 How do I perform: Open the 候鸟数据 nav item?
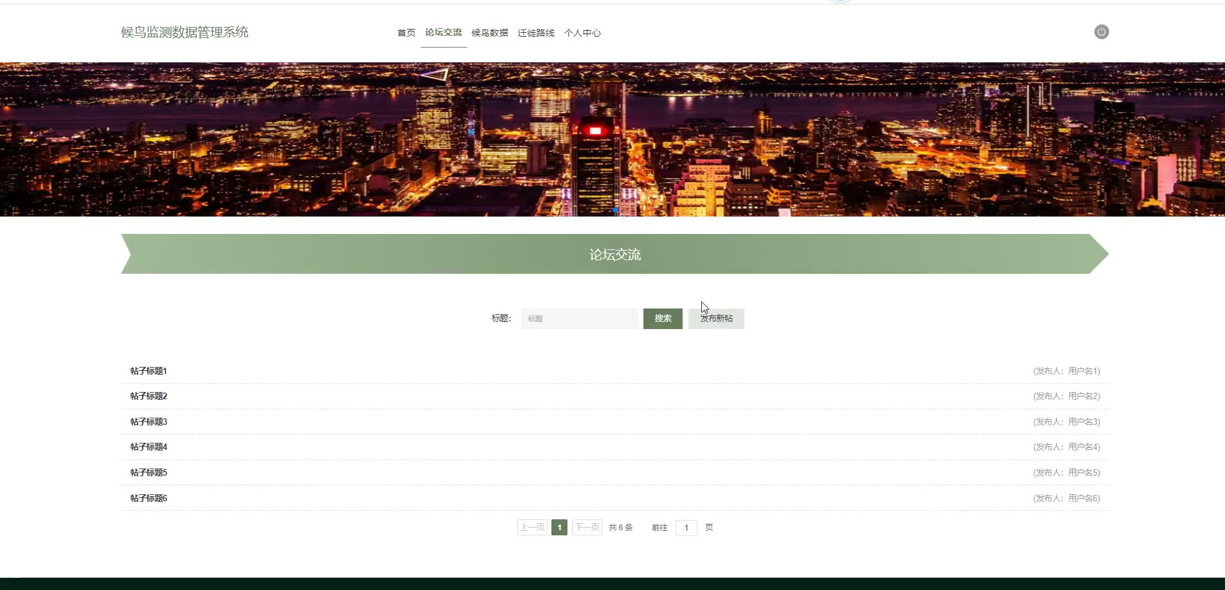tap(490, 33)
